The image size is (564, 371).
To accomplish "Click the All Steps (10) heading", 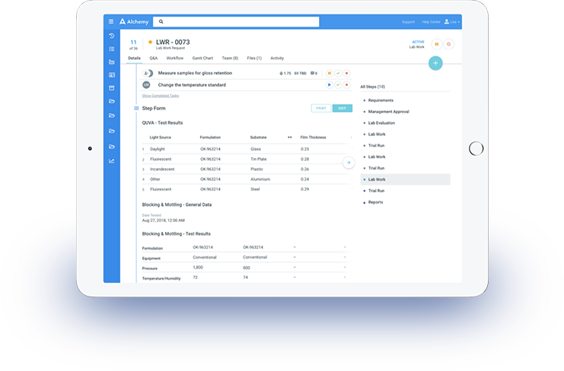I will [x=373, y=87].
